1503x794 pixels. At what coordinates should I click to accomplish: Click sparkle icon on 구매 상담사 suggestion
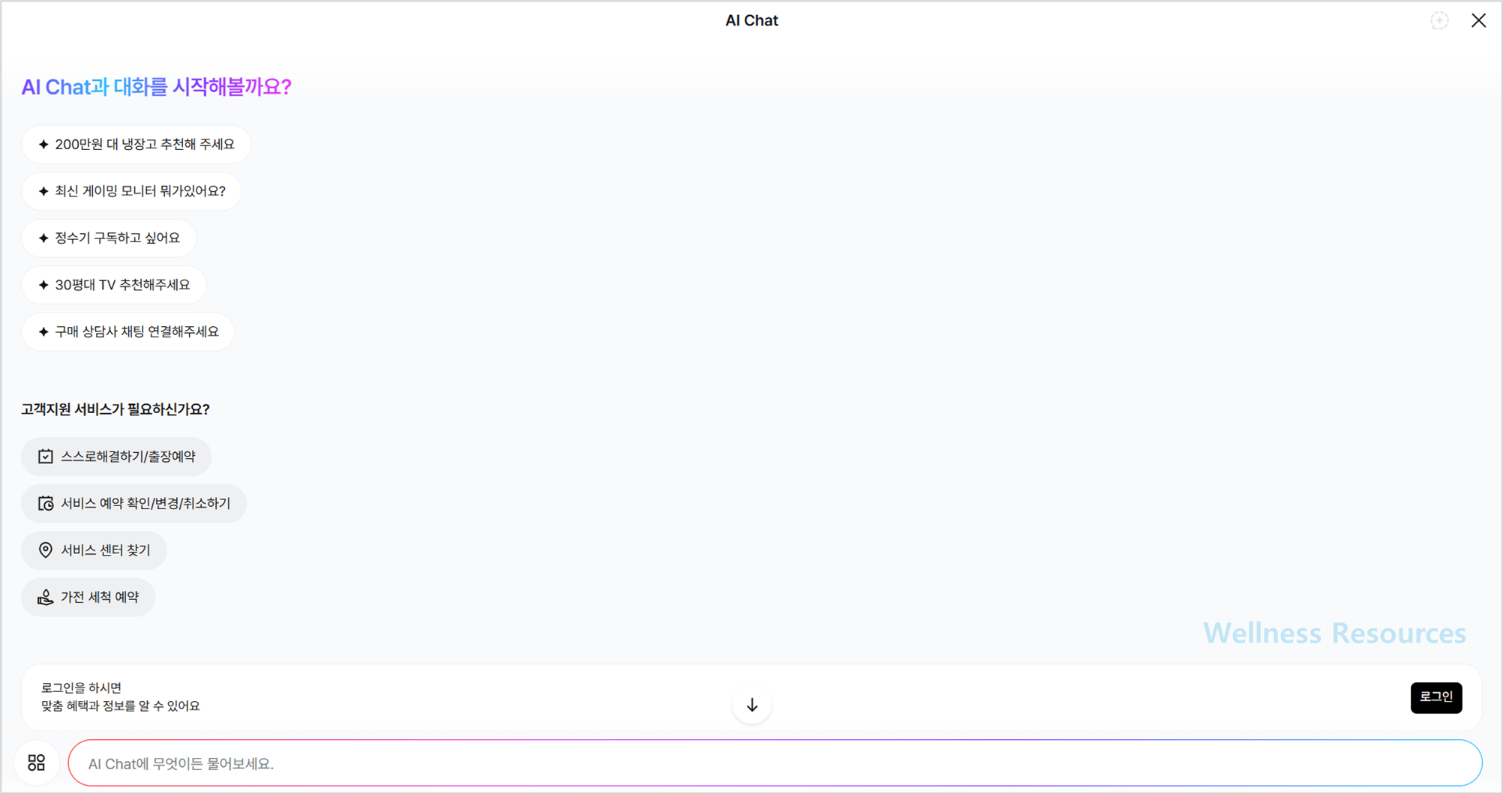point(43,331)
